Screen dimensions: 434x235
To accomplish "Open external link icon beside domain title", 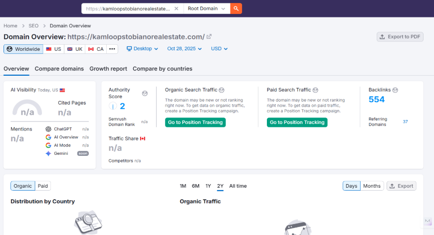I will (x=209, y=36).
